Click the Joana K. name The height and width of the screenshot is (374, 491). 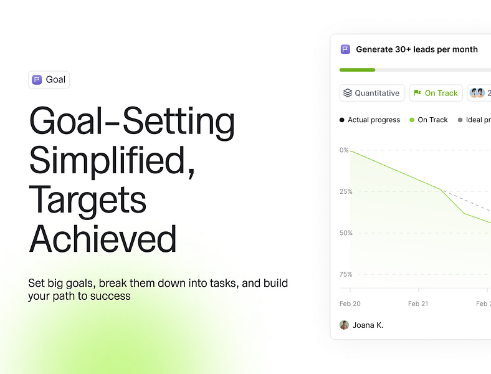click(368, 325)
